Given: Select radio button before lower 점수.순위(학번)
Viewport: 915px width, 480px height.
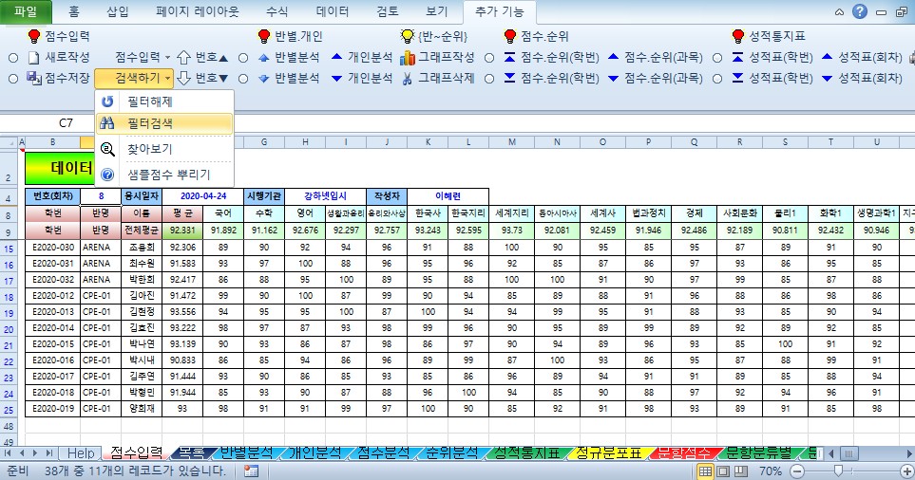Looking at the screenshot, I should (x=489, y=78).
